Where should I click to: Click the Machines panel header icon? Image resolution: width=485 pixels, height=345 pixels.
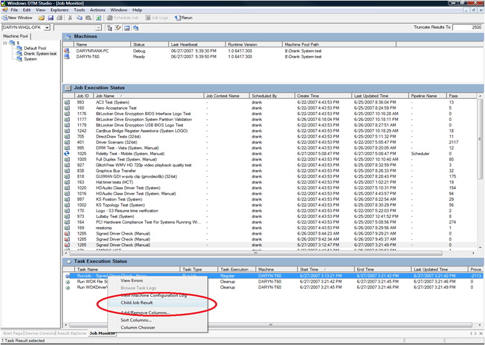tap(68, 37)
